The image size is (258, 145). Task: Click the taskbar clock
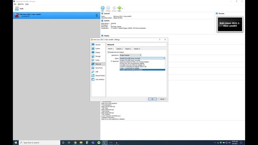235,143
